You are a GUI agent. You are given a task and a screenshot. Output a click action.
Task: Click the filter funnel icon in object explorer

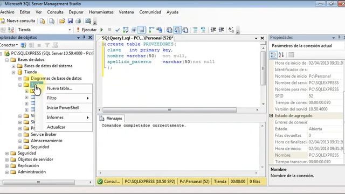pos(47,45)
